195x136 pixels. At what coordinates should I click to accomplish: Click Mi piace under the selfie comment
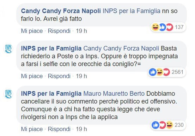point(32,76)
